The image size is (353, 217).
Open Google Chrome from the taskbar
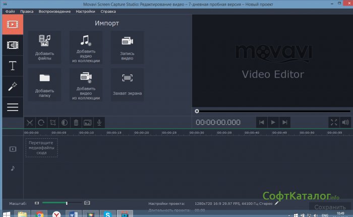(39, 213)
